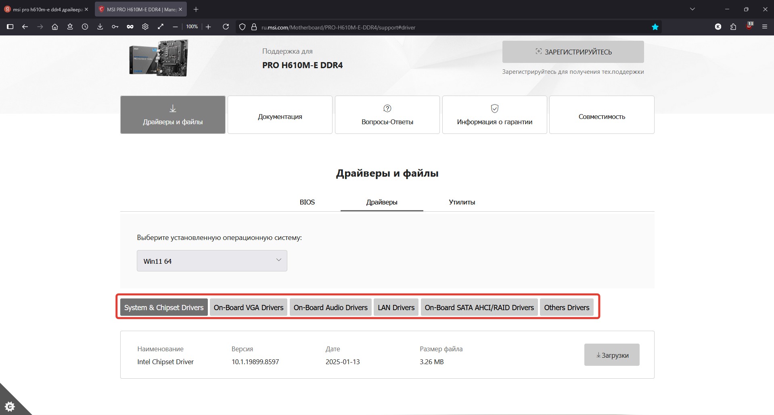Screen dimensions: 774x415
Task: Select Others Drivers category
Action: (567, 307)
